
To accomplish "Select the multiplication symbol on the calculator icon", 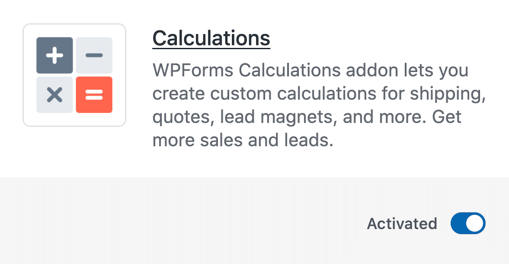I will click(54, 94).
